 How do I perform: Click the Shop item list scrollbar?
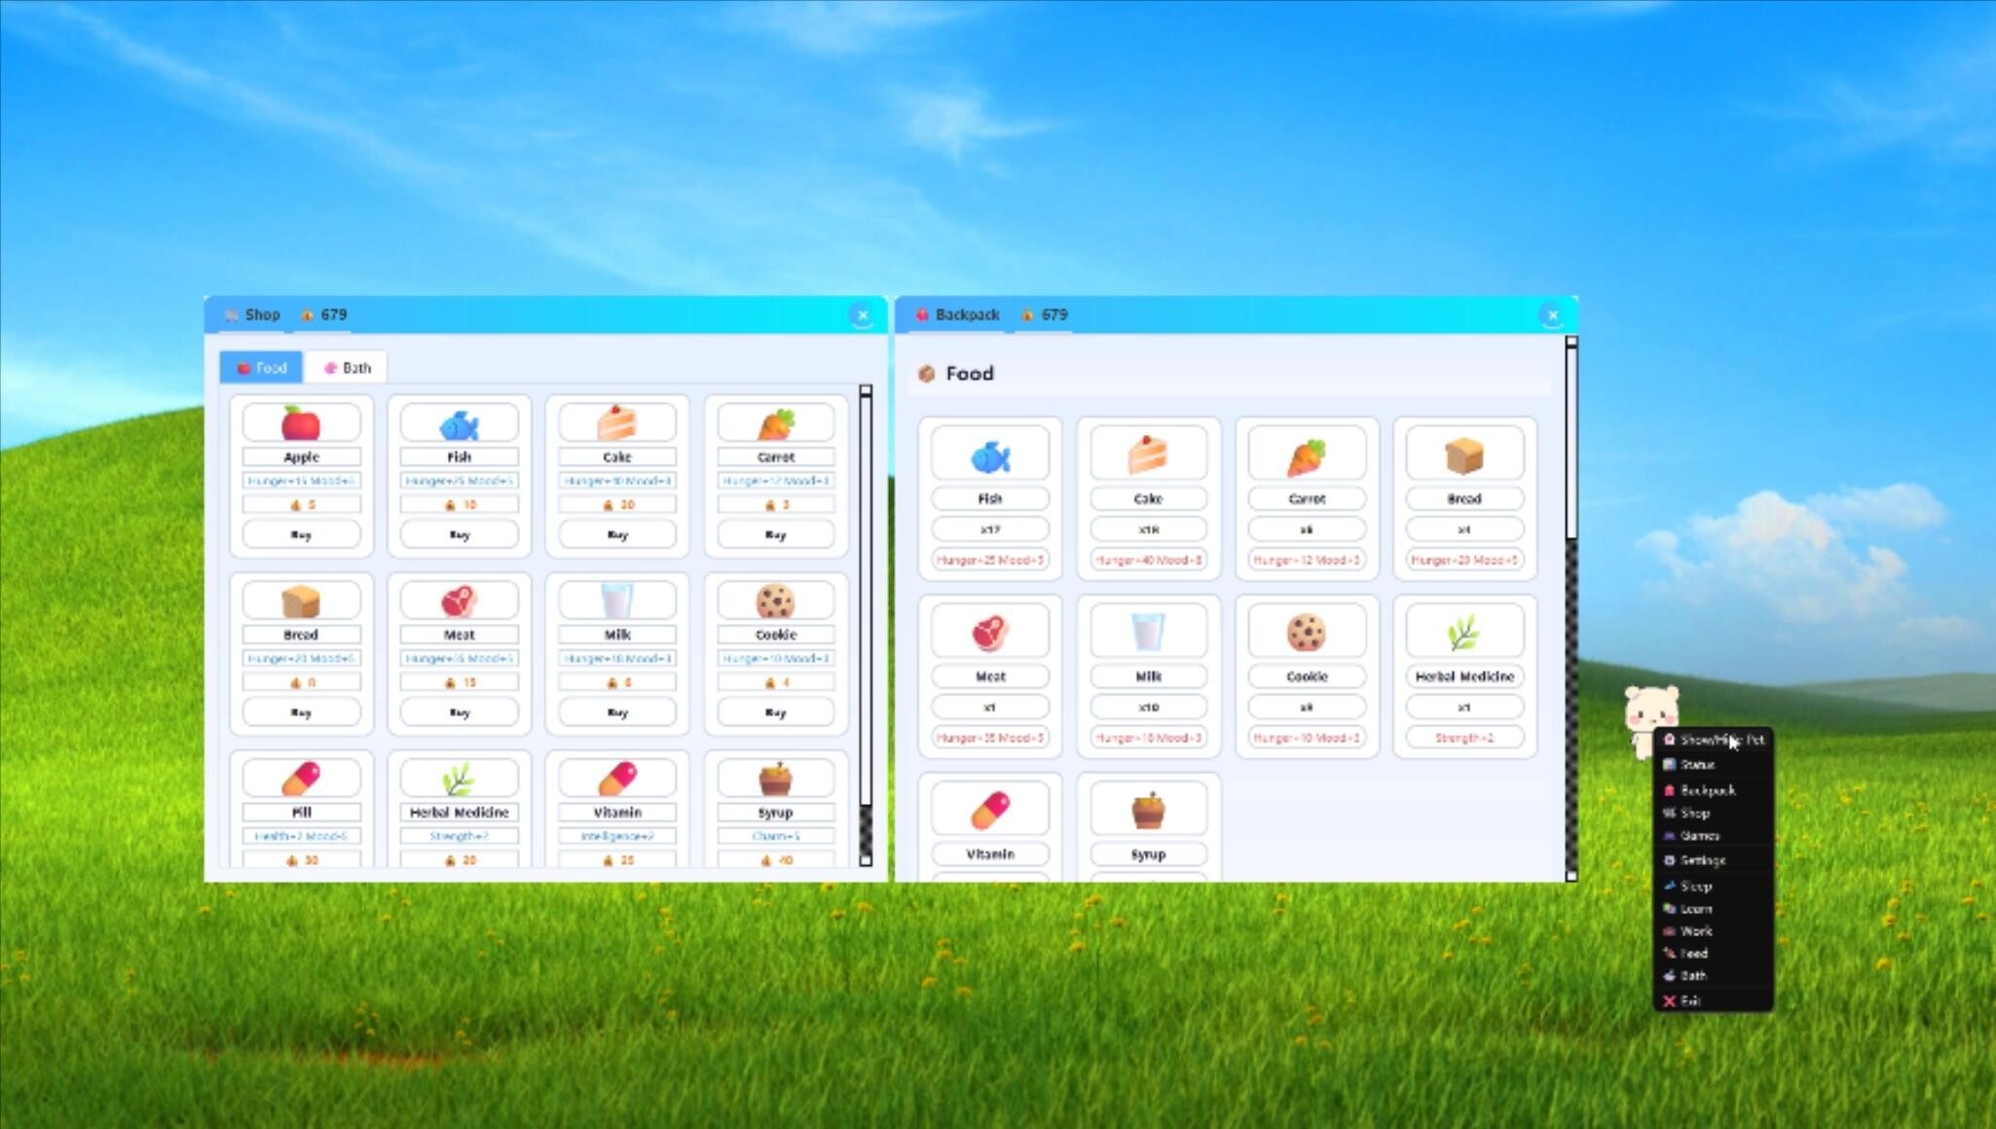pyautogui.click(x=866, y=625)
